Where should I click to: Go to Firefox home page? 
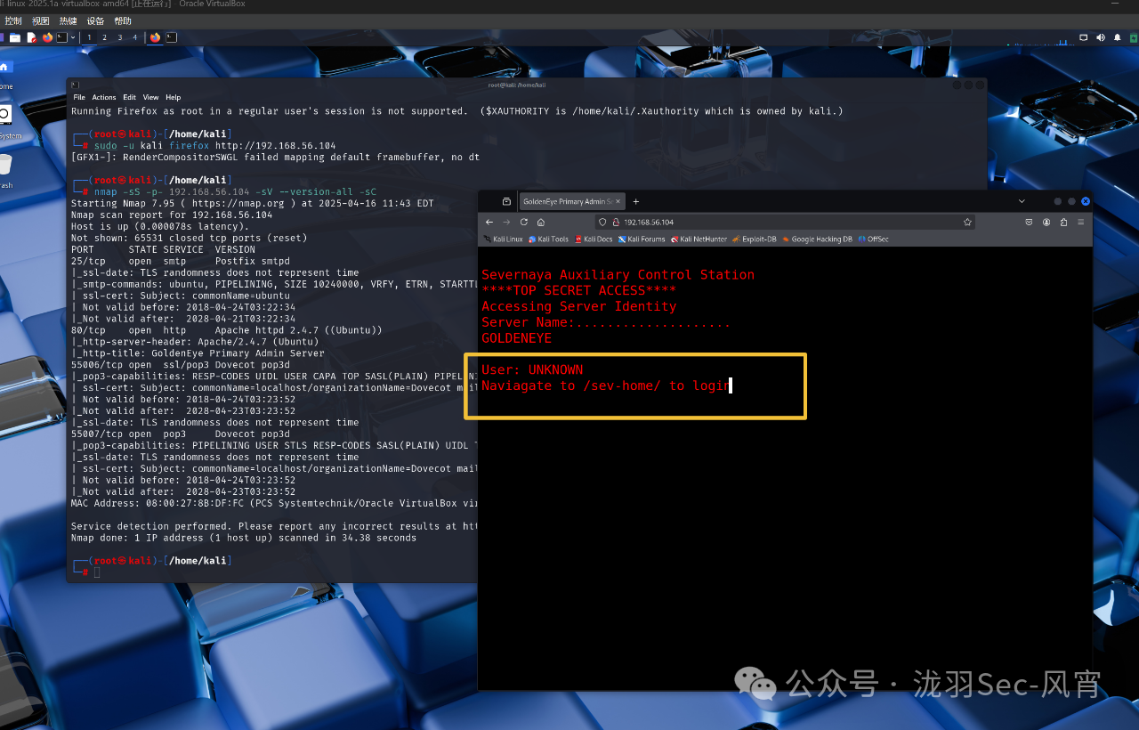[x=541, y=222]
